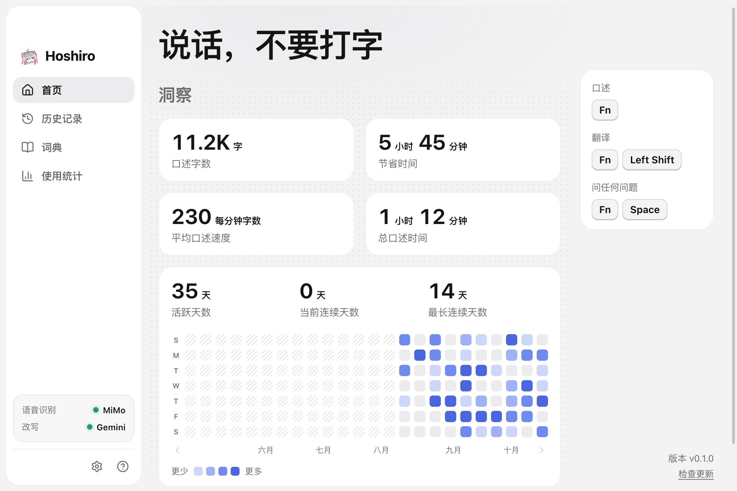Click the 改写 Gemini row

pyautogui.click(x=74, y=427)
